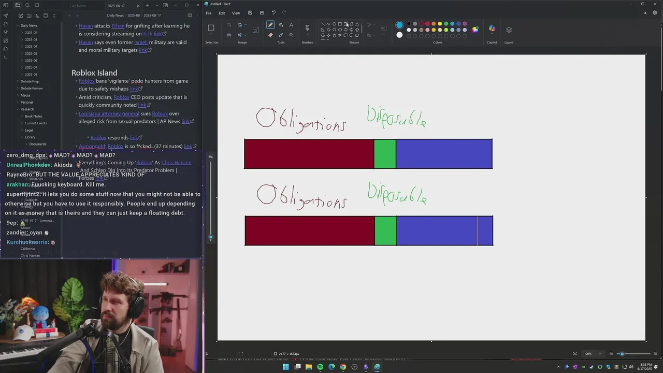The height and width of the screenshot is (373, 663).
Task: Click the more options dots in notes
Action: pyautogui.click(x=197, y=16)
